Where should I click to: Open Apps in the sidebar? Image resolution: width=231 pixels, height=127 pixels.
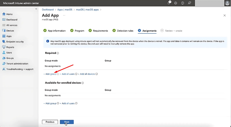(7, 36)
